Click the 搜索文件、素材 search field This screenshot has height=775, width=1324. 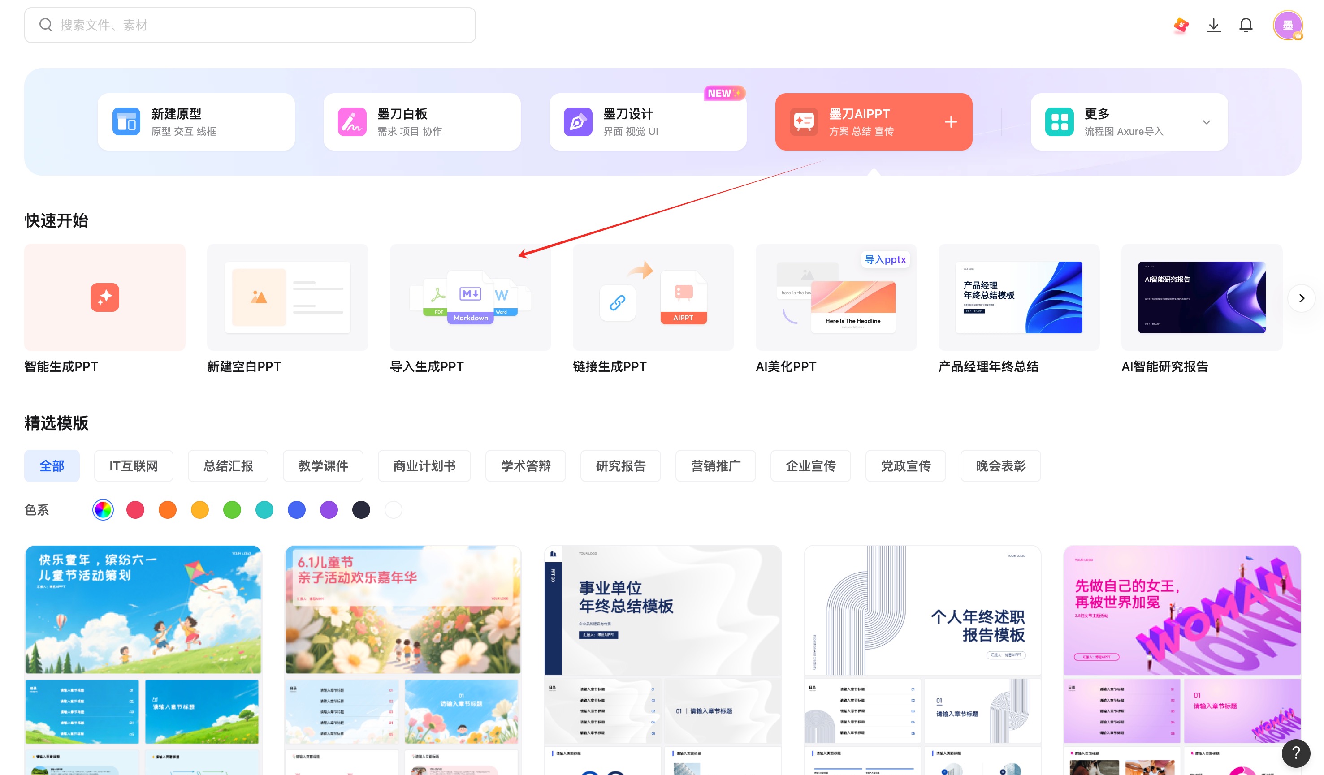pos(250,24)
